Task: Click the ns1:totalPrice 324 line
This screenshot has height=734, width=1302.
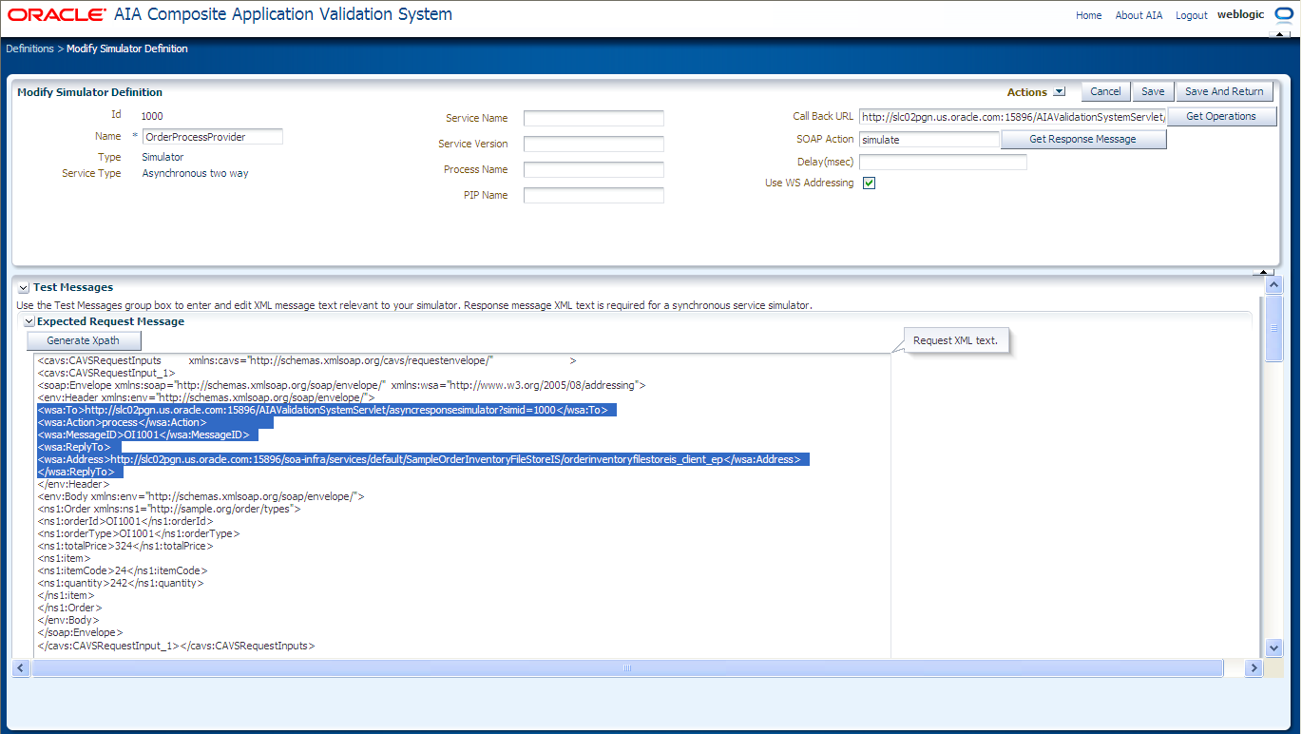Action: click(x=125, y=546)
